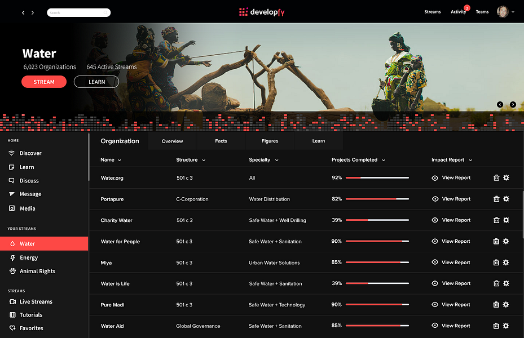Click the developfy logo

point(262,12)
